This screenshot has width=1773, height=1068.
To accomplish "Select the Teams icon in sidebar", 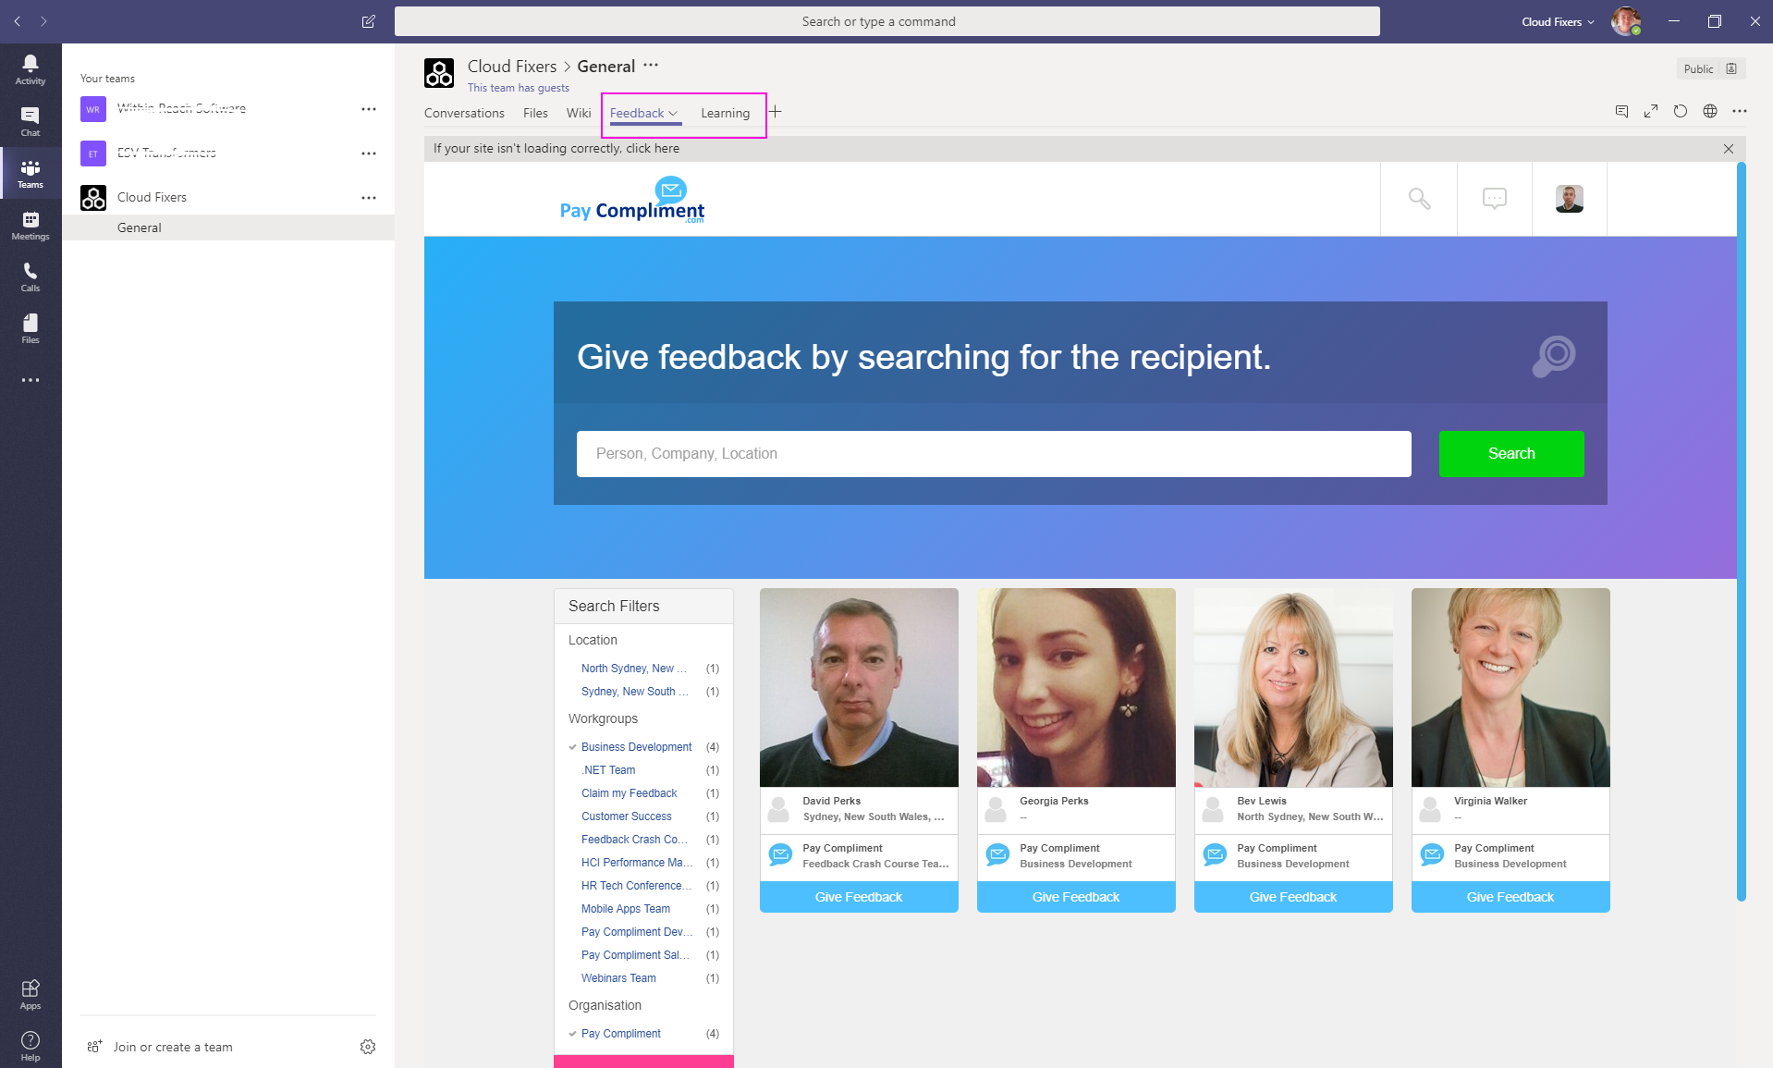I will (31, 173).
